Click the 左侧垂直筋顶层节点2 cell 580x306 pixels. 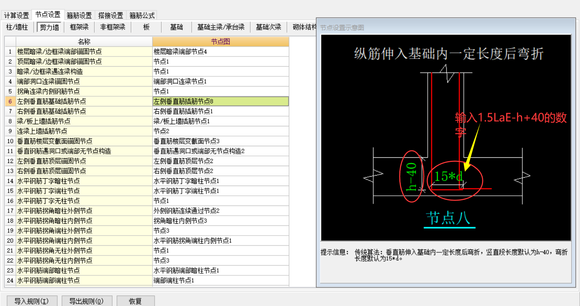220,161
